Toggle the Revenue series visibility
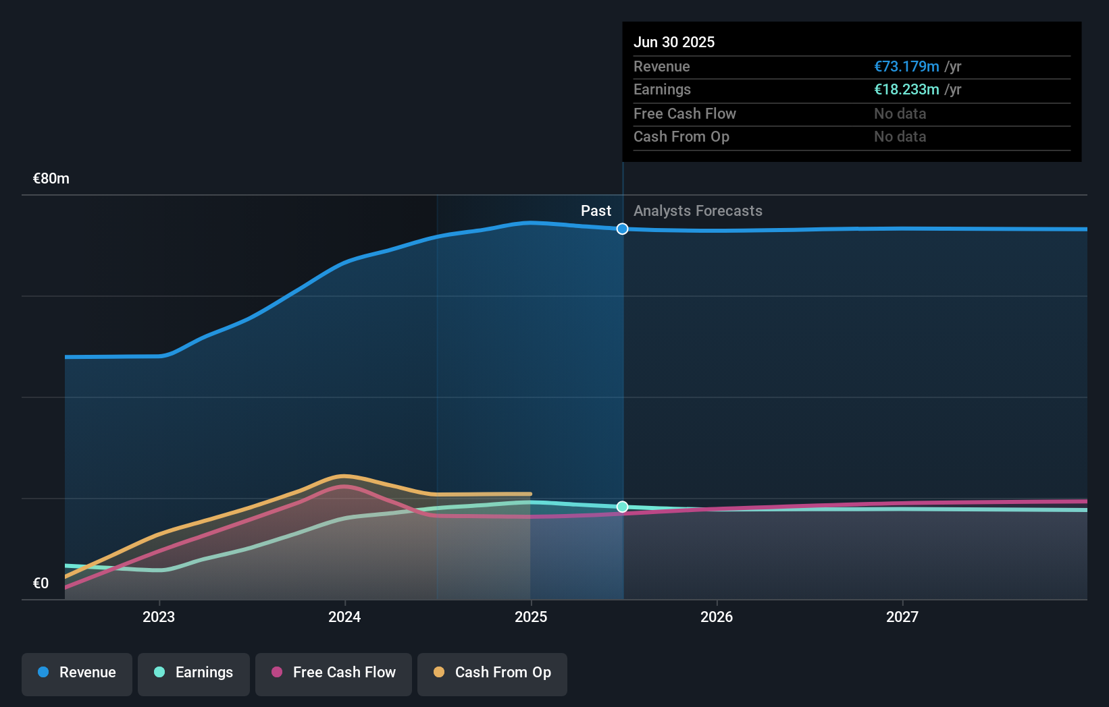 tap(76, 673)
